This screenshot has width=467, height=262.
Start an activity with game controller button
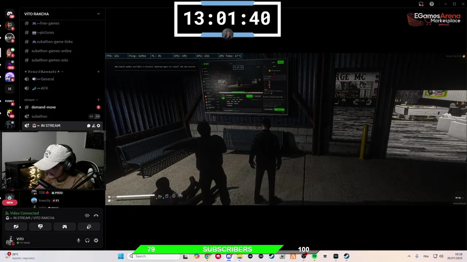65,226
